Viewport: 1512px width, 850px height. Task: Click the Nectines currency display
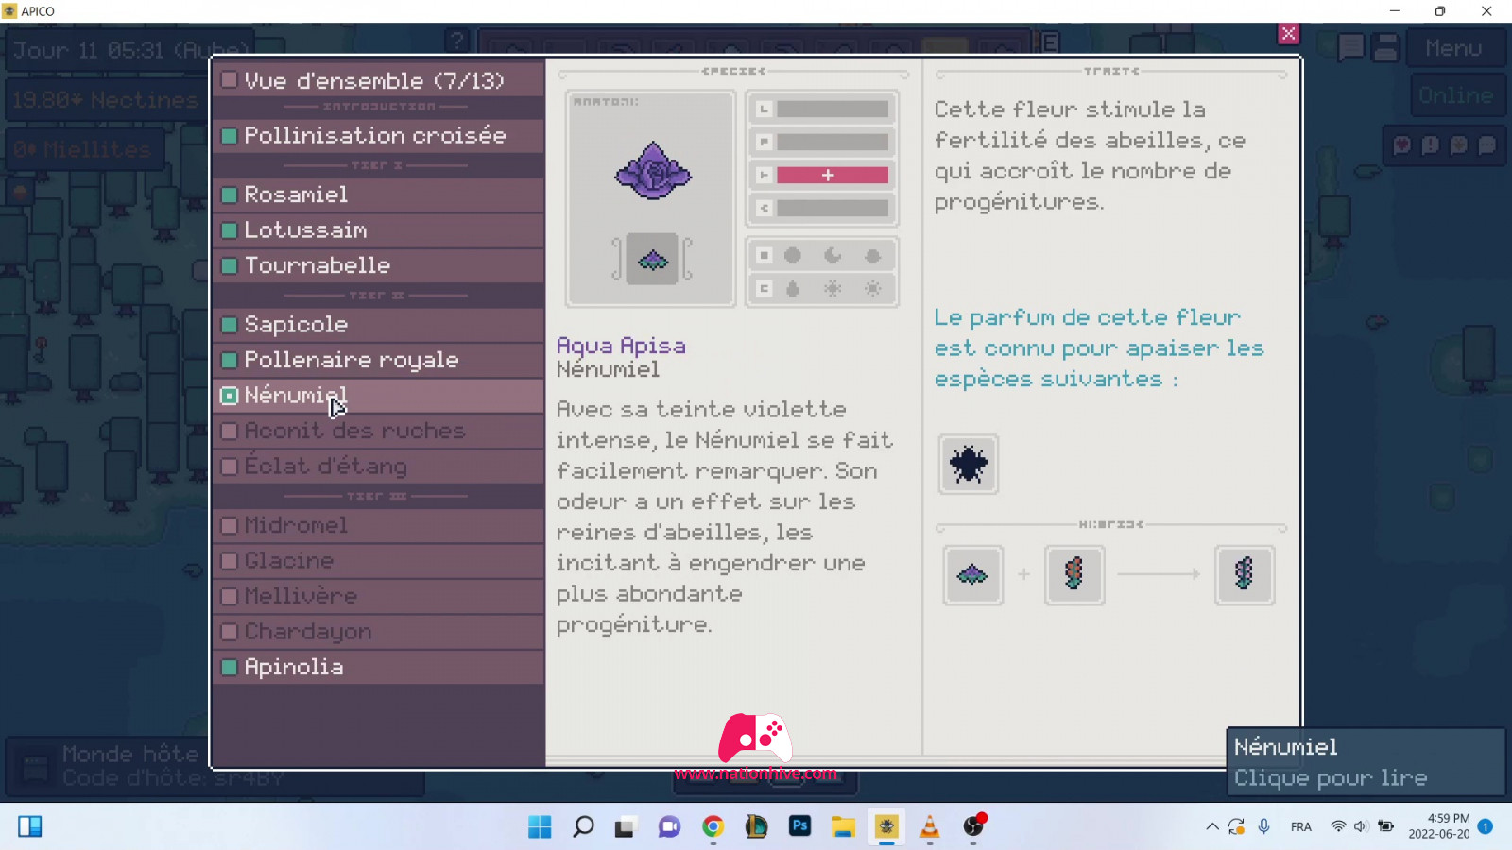(x=104, y=99)
